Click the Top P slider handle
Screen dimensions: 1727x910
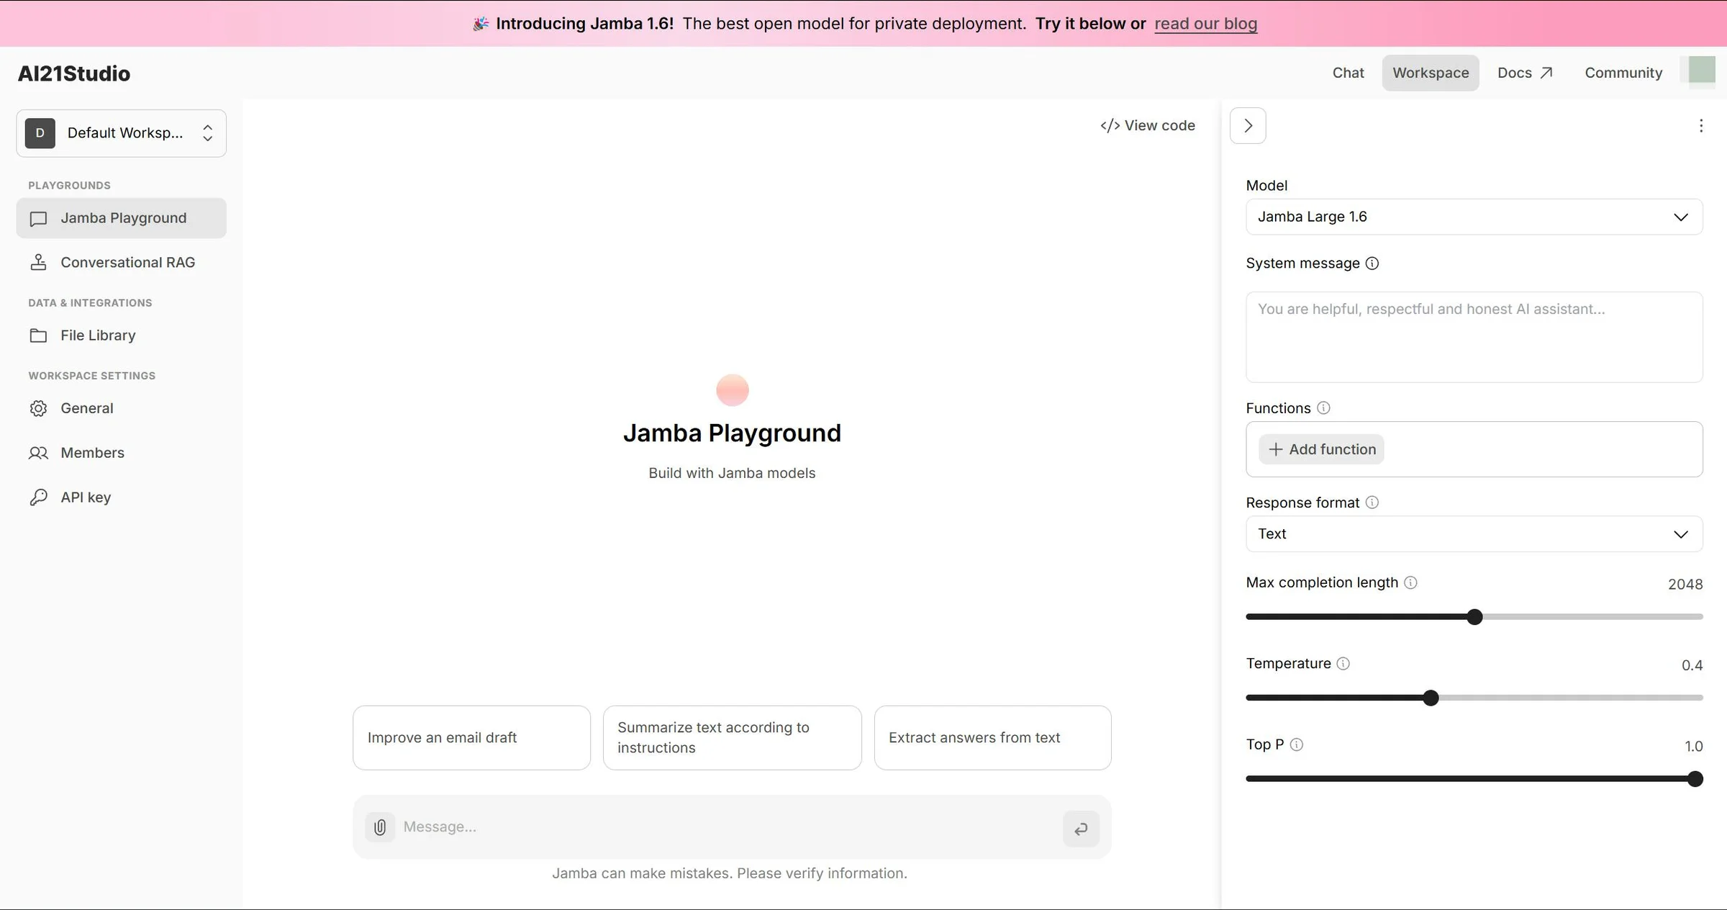1695,779
